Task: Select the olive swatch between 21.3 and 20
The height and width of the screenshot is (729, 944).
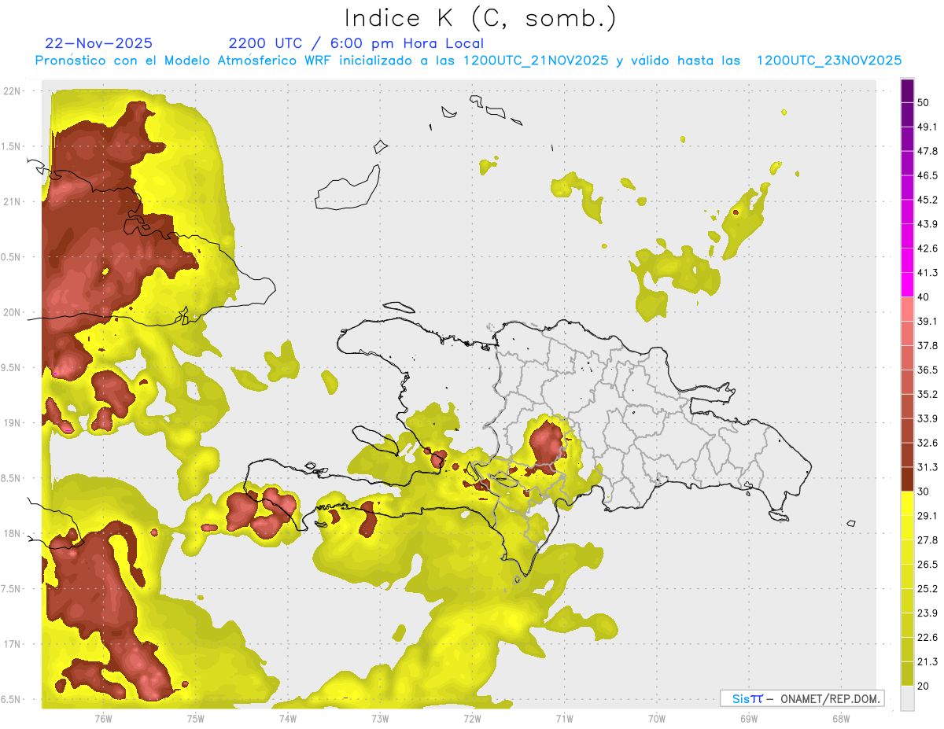Action: (x=907, y=674)
